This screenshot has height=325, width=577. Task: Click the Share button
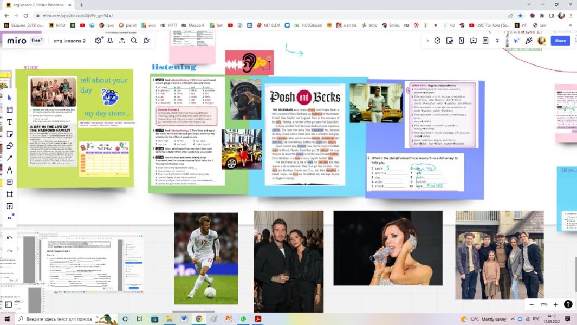tap(560, 41)
